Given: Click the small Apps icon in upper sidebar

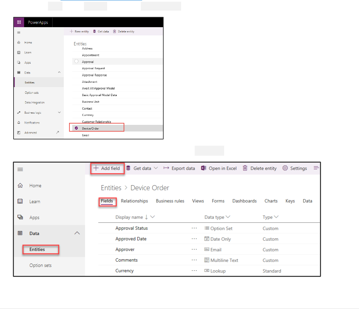Looking at the screenshot, I should (19, 62).
